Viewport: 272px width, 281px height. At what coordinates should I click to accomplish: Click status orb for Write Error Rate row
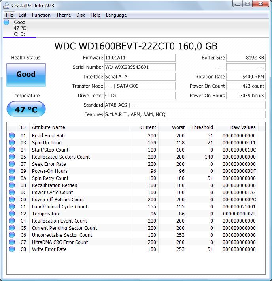tap(12, 249)
